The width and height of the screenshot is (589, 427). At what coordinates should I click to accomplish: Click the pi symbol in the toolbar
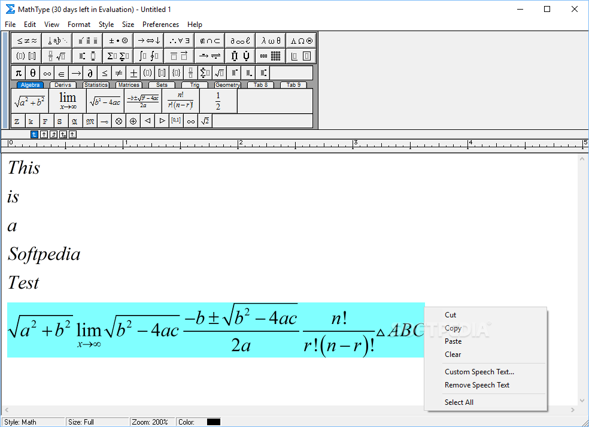pyautogui.click(x=19, y=73)
